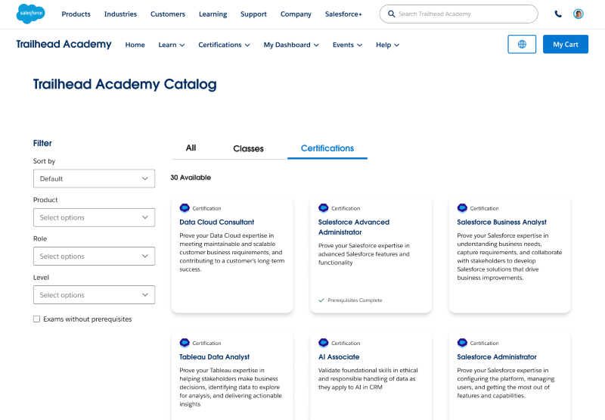Image resolution: width=605 pixels, height=420 pixels.
Task: Click the Salesforce Business Analyst badge icon
Action: [462, 208]
